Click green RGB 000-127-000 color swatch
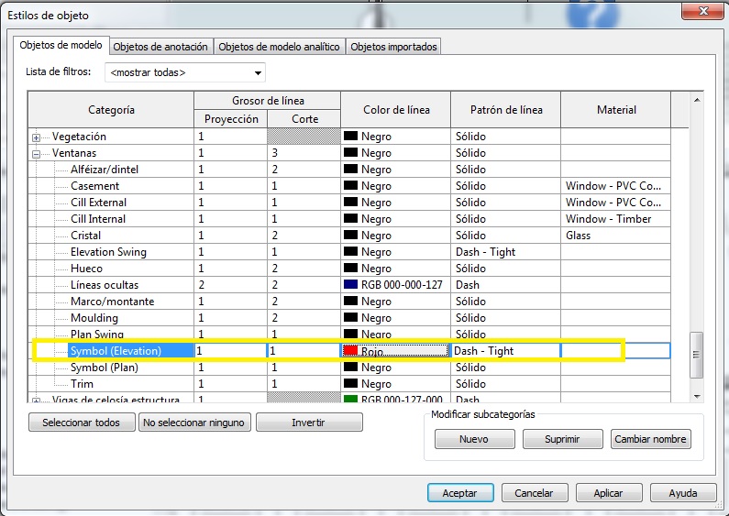 tap(350, 401)
